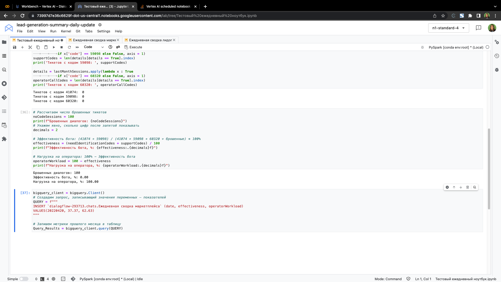This screenshot has width=501, height=282.
Task: Click the Execute button in the toolbar
Action: coord(133,47)
